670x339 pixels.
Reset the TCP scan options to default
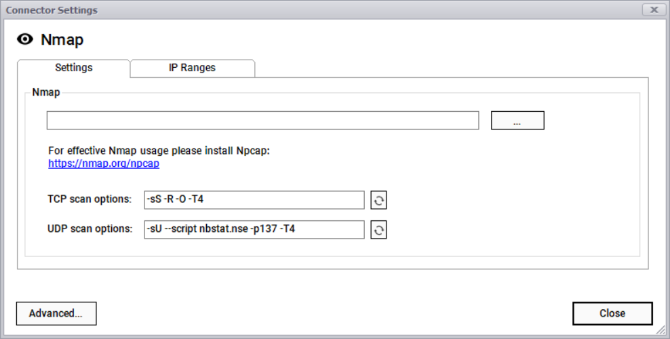point(378,200)
